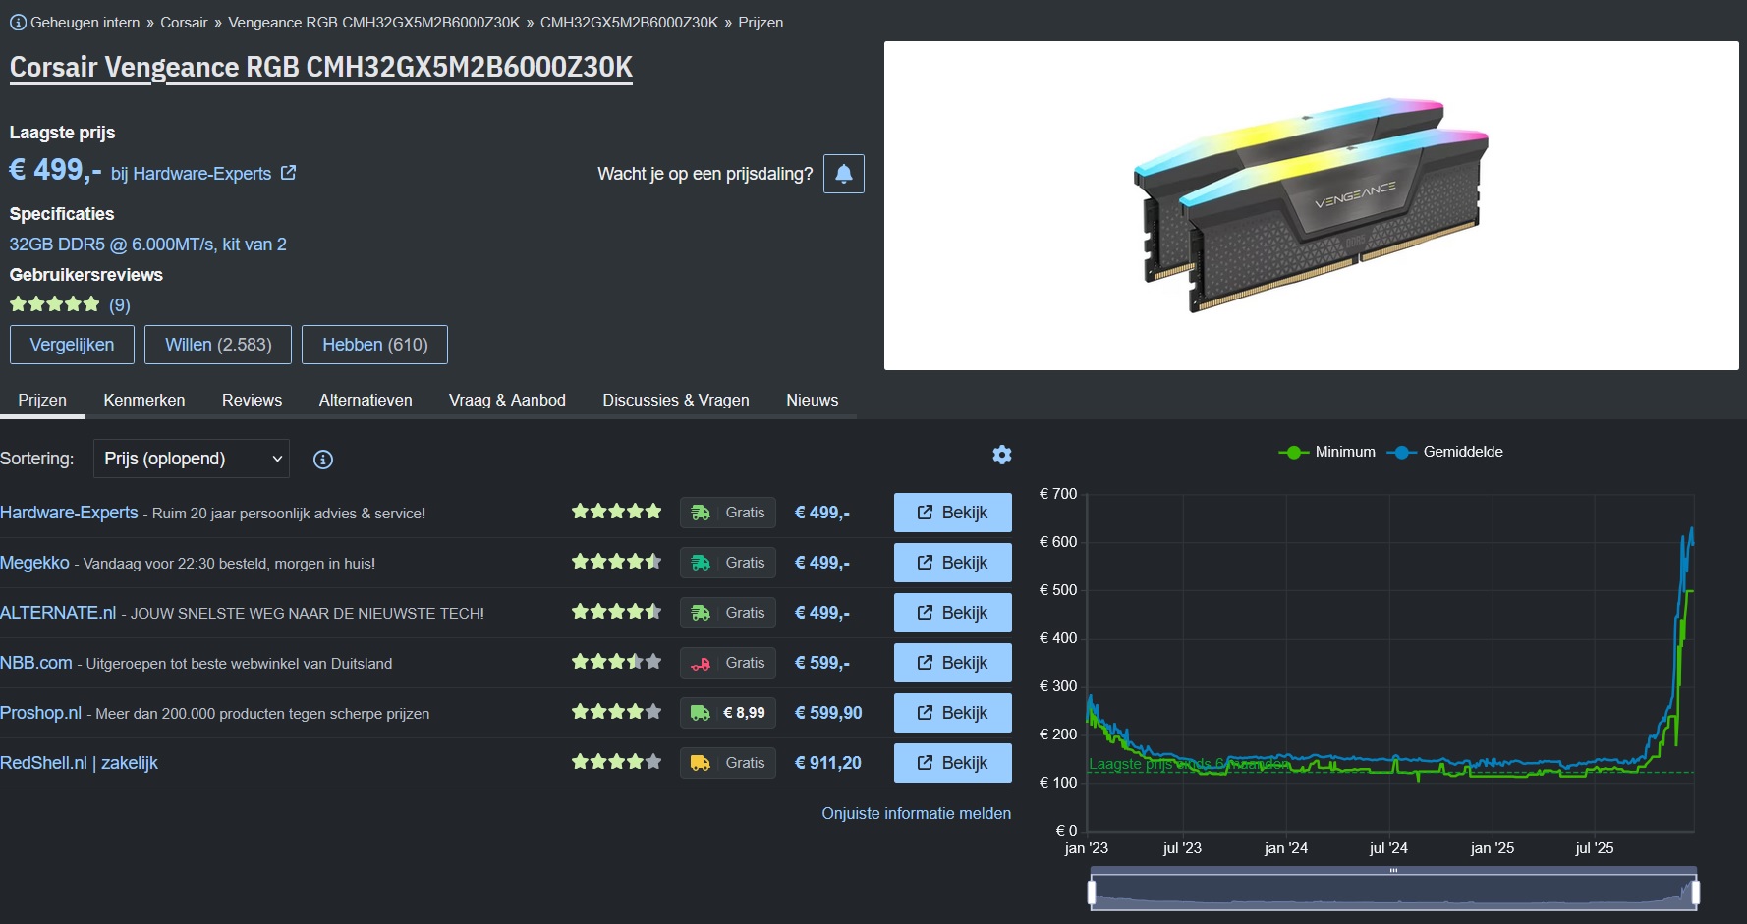Click the sorting info icon
The width and height of the screenshot is (1747, 924).
click(x=322, y=460)
